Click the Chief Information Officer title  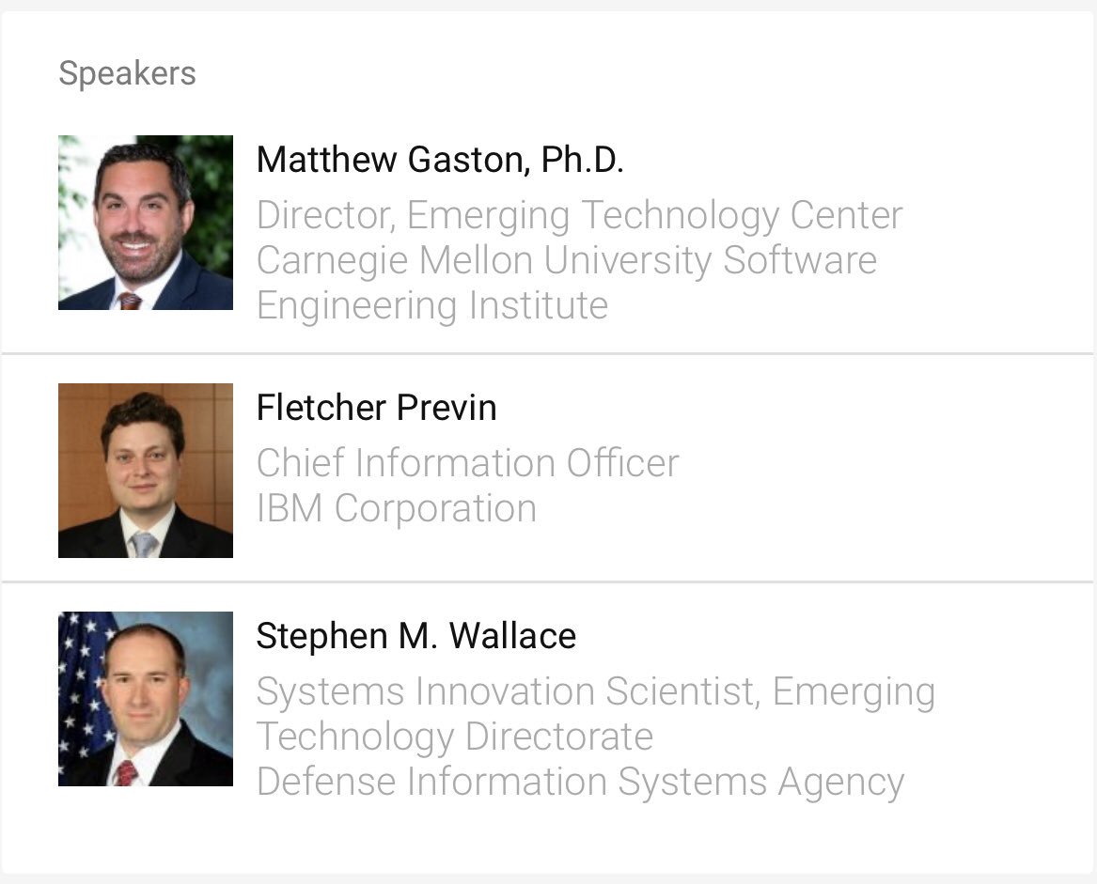coord(467,463)
